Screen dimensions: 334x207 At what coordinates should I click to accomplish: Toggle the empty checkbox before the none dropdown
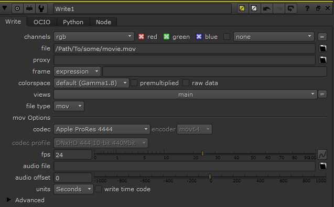pyautogui.click(x=227, y=37)
